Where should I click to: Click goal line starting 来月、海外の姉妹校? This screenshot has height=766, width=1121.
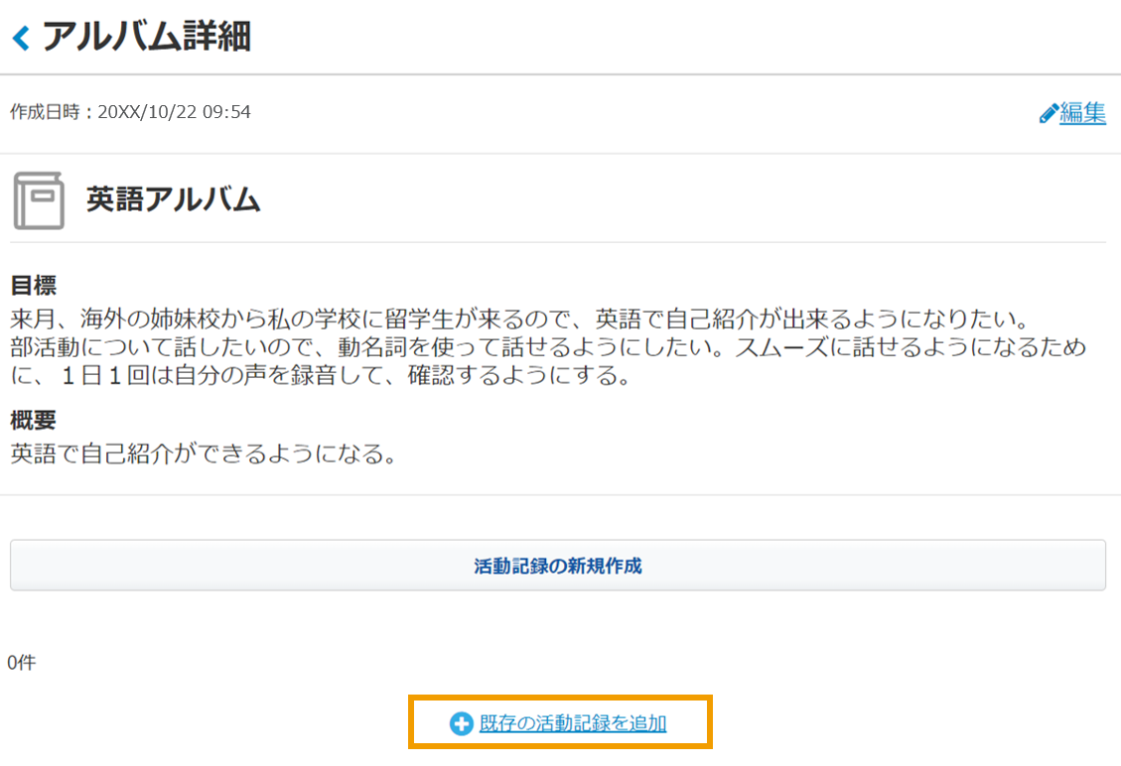tap(519, 318)
